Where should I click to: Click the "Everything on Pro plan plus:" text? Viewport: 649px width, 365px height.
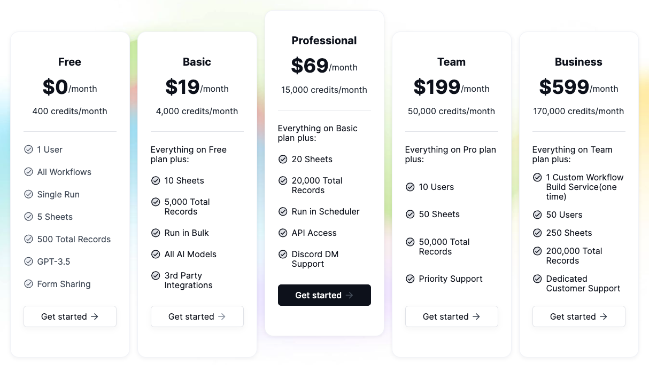point(450,154)
